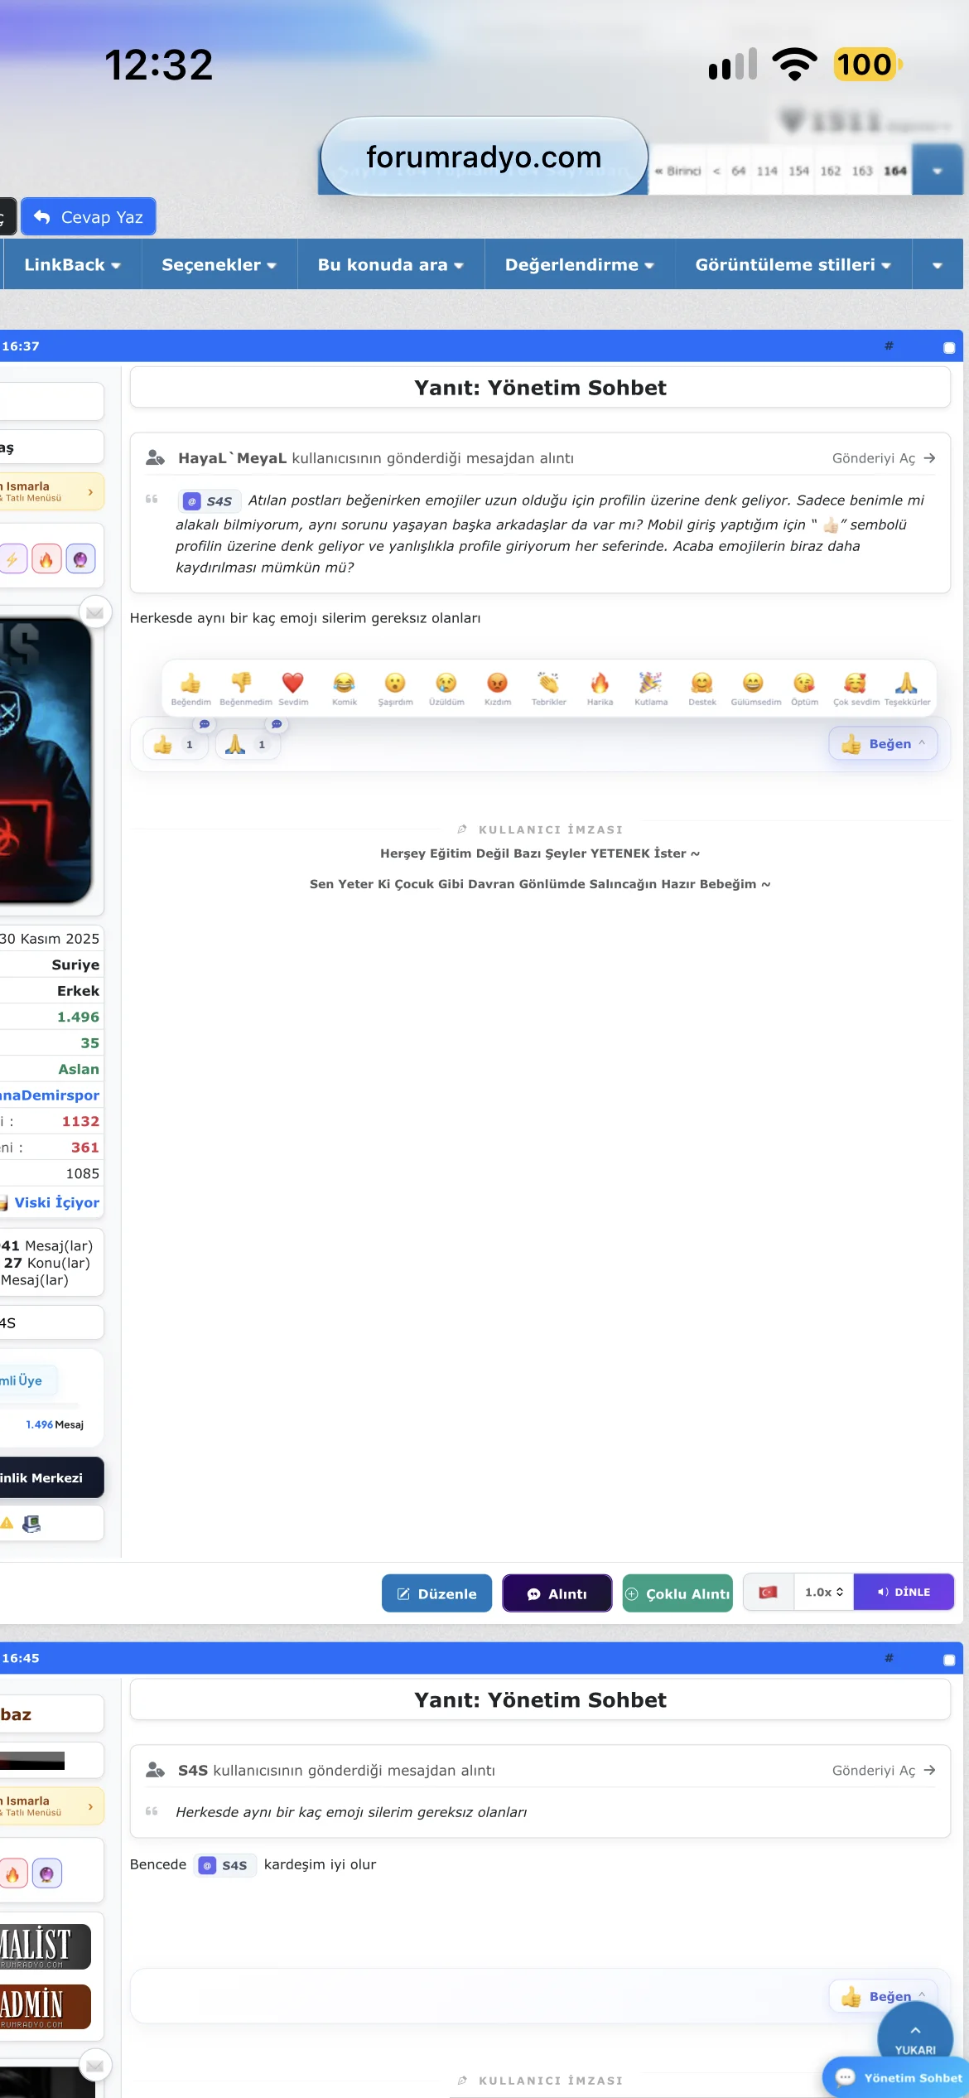This screenshot has height=2098, width=969.
Task: Click the envelope message icon above the avatar
Action: [95, 613]
